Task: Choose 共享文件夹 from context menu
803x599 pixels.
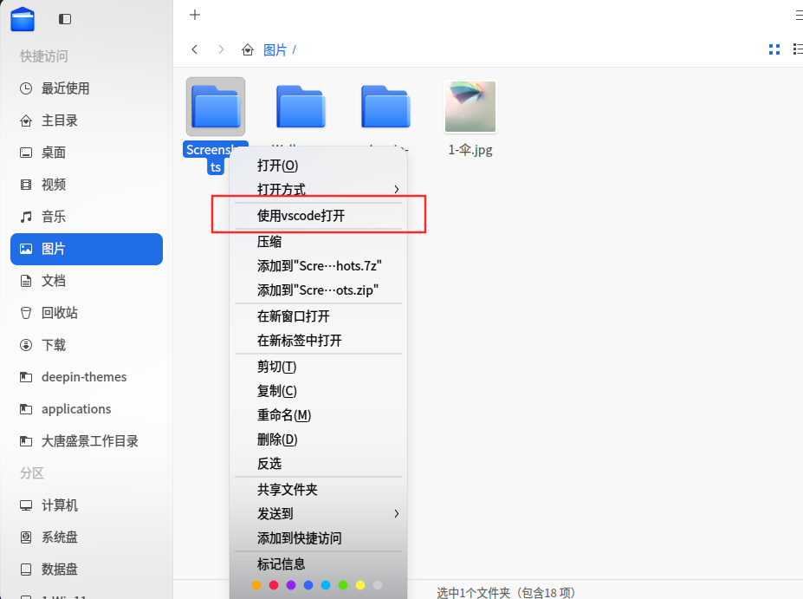Action: 318,490
